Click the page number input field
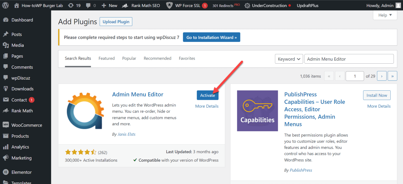 coord(355,76)
